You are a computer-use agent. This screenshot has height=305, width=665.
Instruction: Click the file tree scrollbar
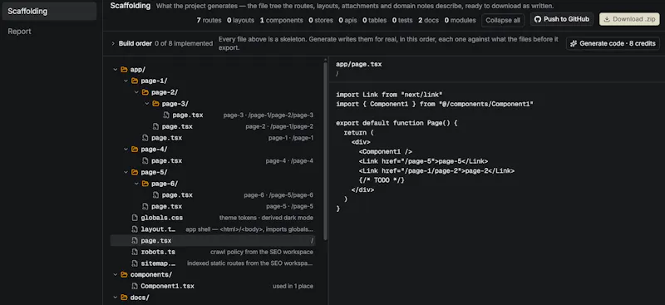click(325, 152)
